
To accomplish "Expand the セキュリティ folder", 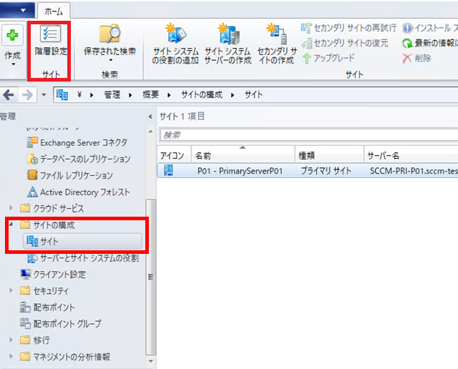I will 11,290.
